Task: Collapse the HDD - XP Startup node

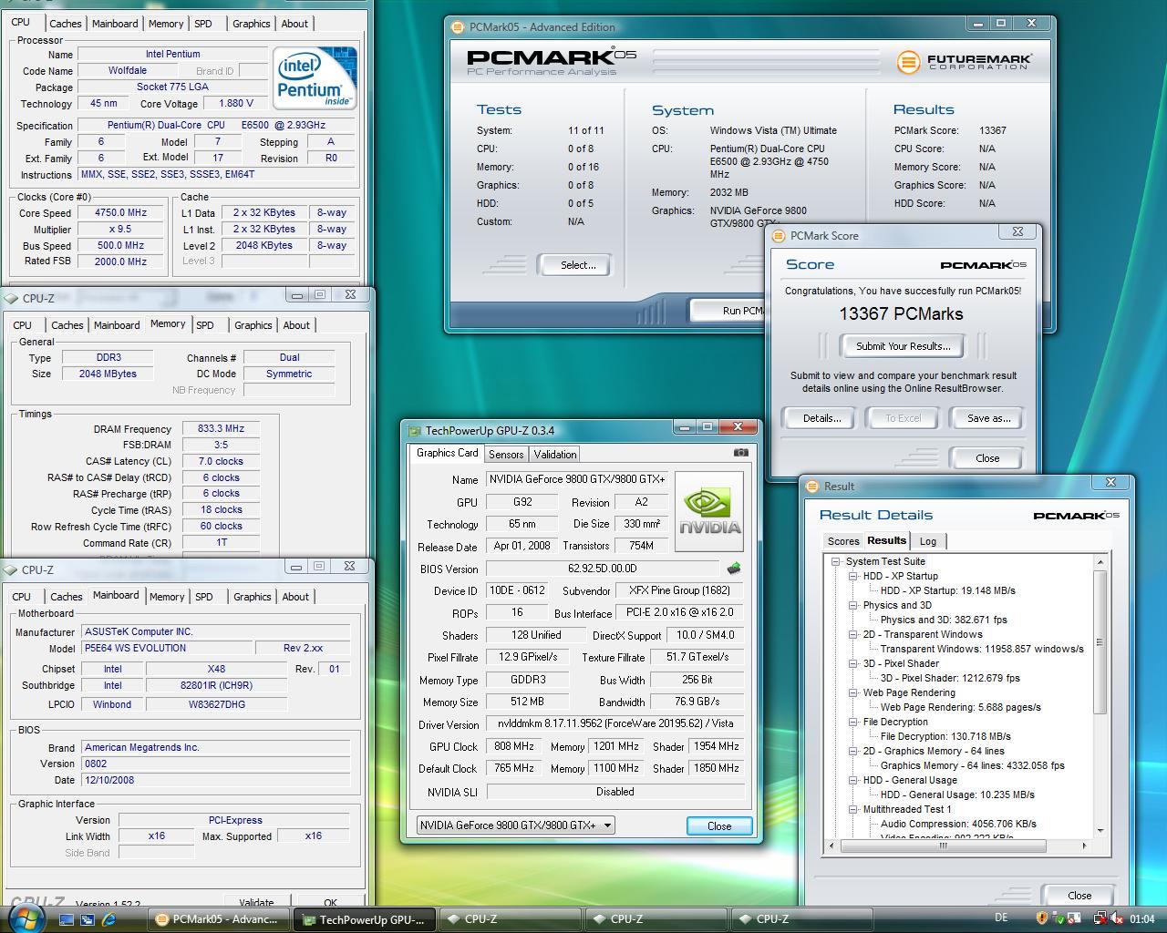Action: tap(853, 576)
